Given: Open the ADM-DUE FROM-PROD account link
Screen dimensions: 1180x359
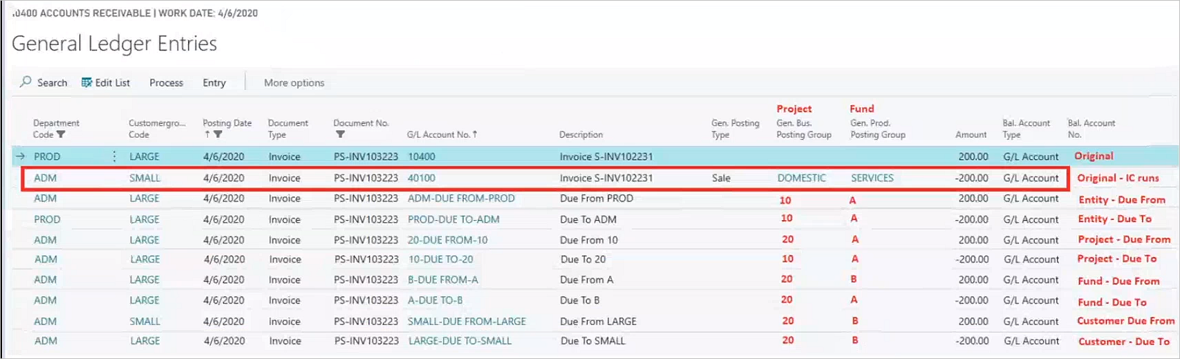Looking at the screenshot, I should pos(460,199).
